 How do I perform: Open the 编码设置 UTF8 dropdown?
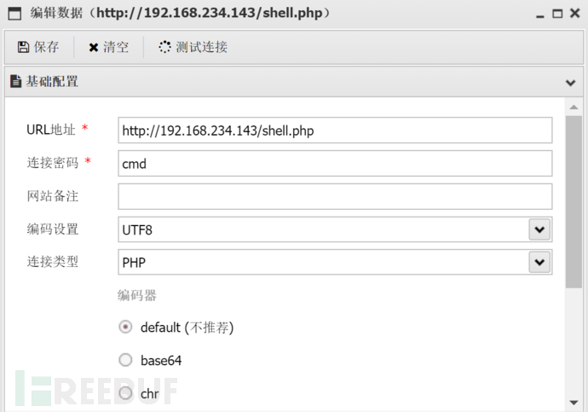[539, 229]
